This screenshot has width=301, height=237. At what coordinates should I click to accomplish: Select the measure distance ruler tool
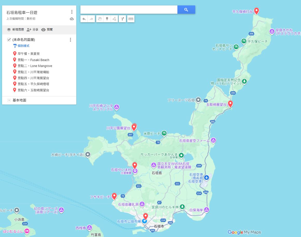131,19
